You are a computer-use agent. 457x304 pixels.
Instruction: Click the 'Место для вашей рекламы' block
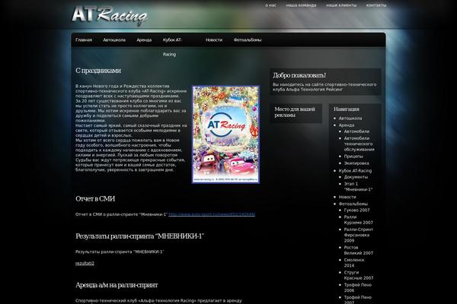pyautogui.click(x=295, y=112)
